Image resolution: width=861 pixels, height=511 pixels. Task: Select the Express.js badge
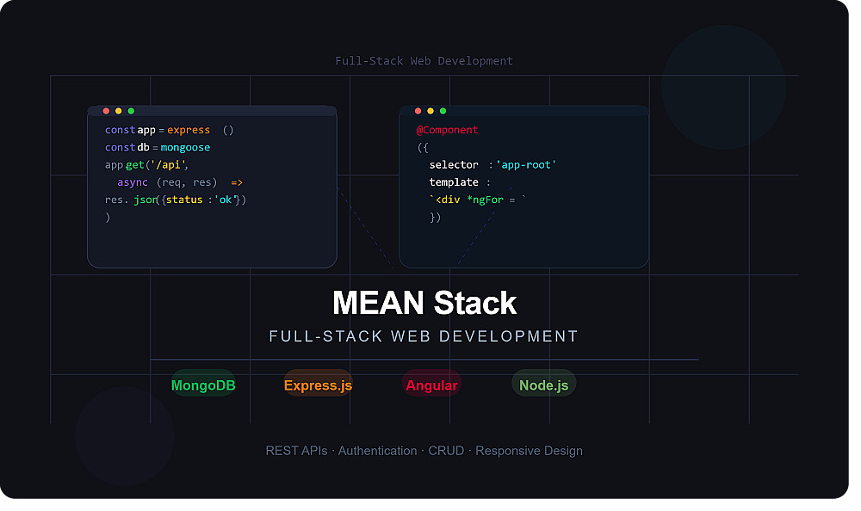click(x=318, y=385)
